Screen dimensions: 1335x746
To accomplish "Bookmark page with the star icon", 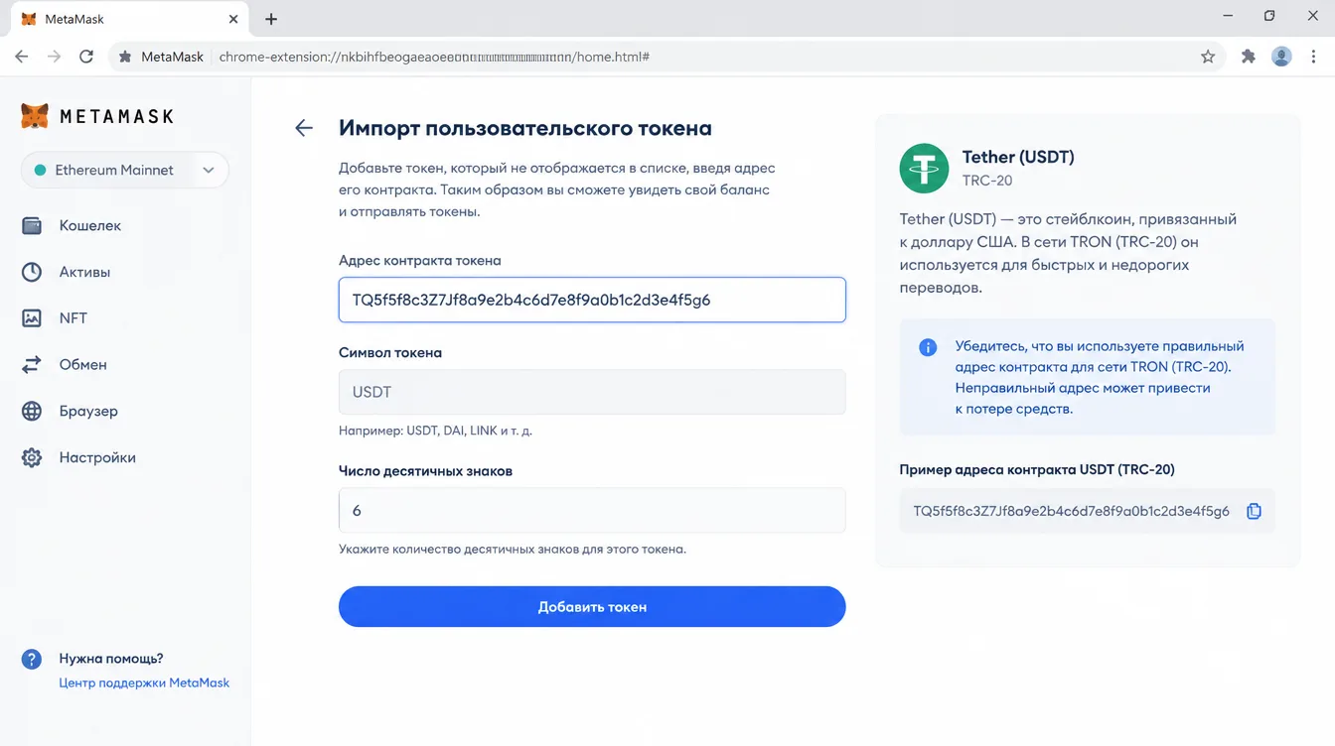I will click(1208, 57).
